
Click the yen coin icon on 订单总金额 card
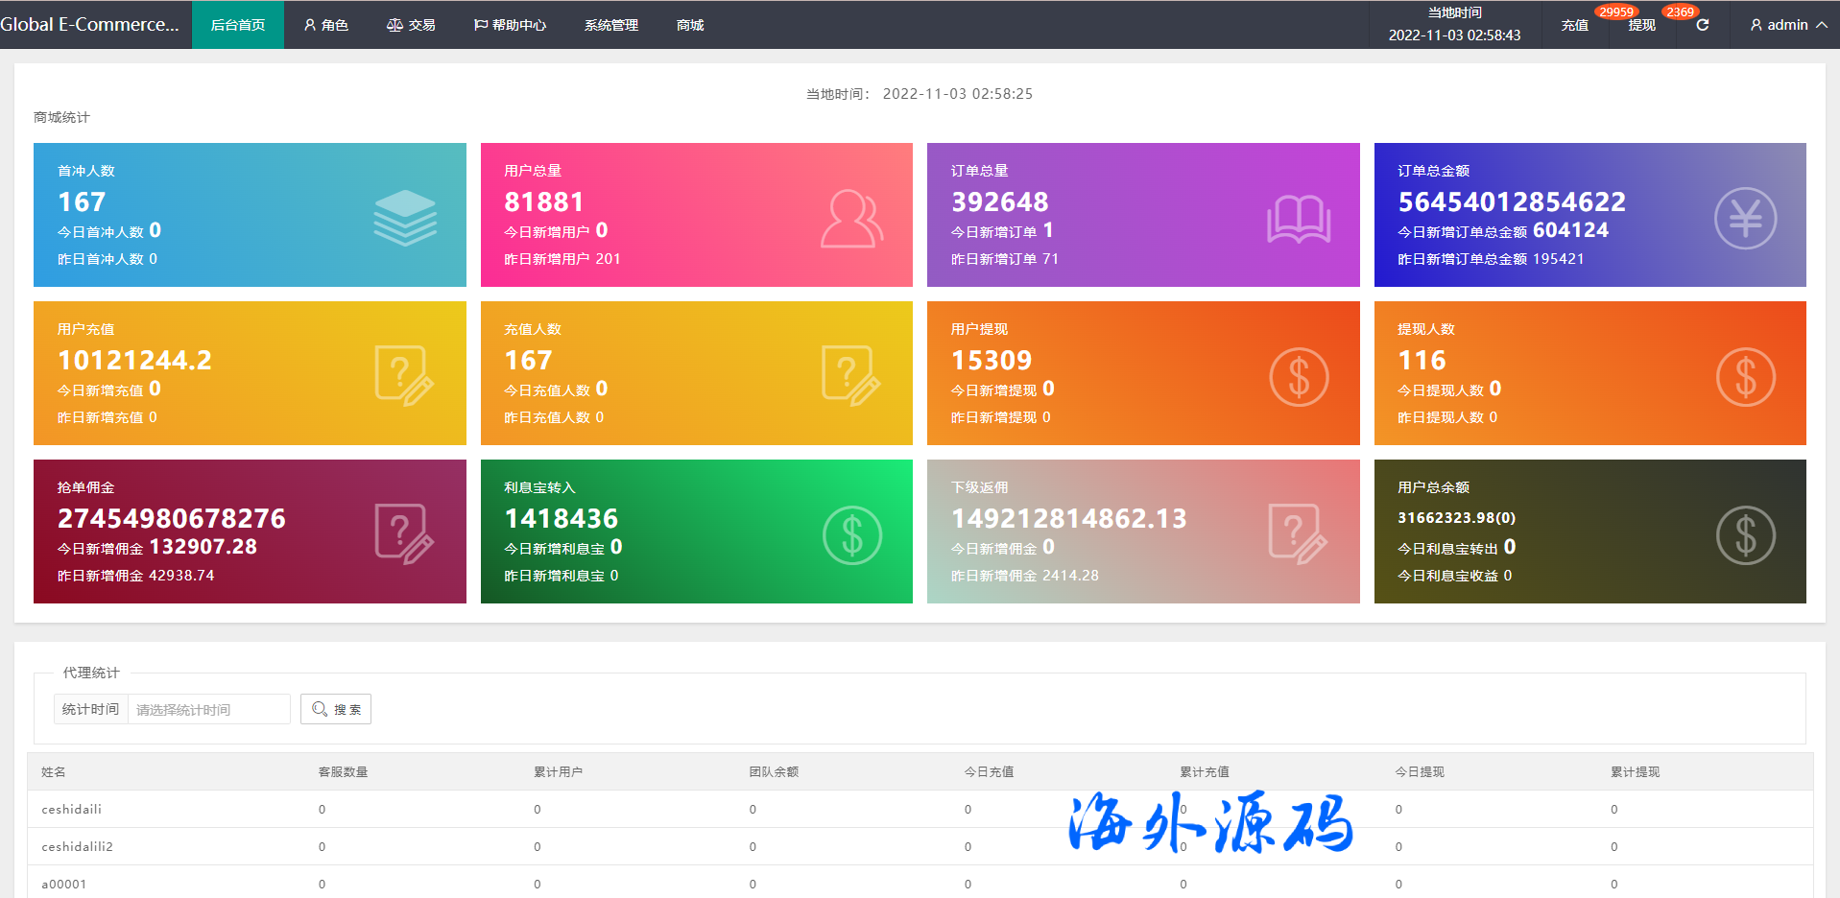[1744, 219]
